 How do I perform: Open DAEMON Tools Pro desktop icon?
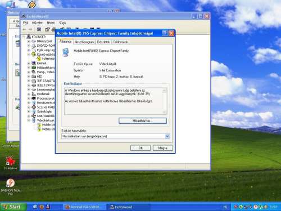[11, 183]
